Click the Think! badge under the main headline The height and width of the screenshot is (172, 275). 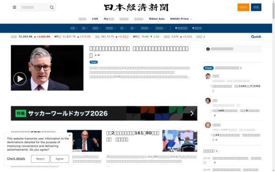[x=93, y=62]
